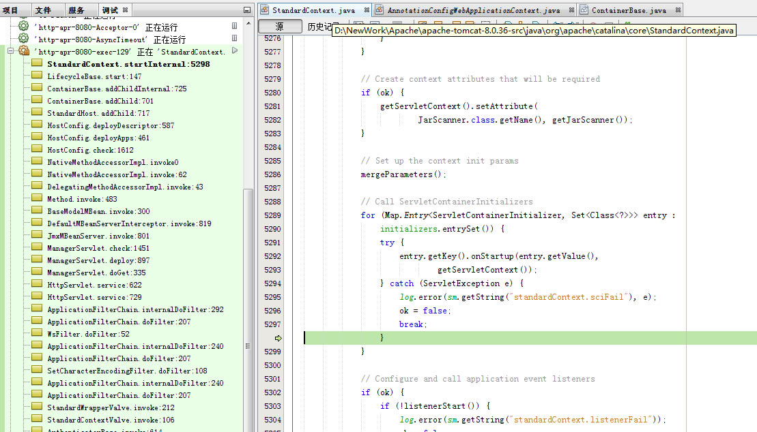Select frame SetCharacterEncodingFilter.doFilter:108
Image resolution: width=757 pixels, height=432 pixels.
point(127,371)
